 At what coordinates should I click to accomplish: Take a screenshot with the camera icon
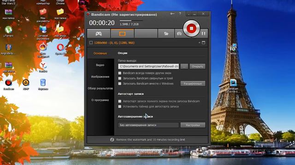point(179,33)
